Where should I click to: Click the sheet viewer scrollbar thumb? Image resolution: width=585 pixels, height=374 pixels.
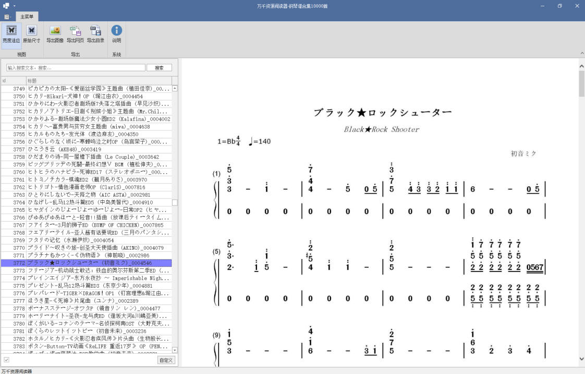point(582,84)
